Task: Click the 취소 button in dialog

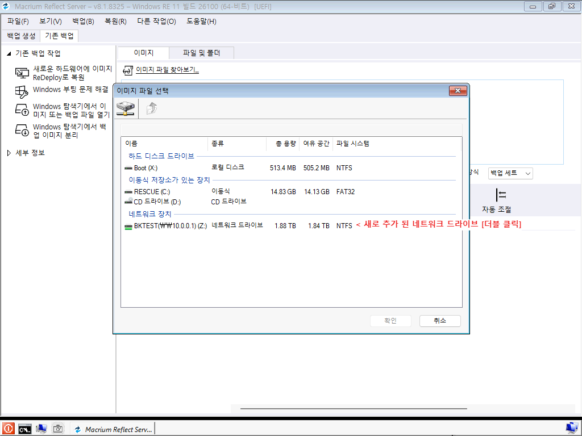Action: point(440,321)
